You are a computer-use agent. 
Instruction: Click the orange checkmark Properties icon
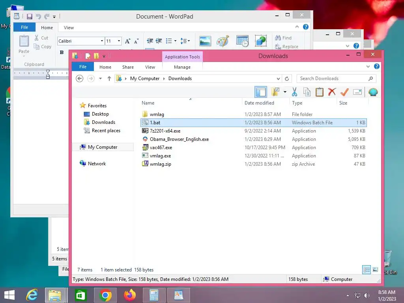[344, 92]
